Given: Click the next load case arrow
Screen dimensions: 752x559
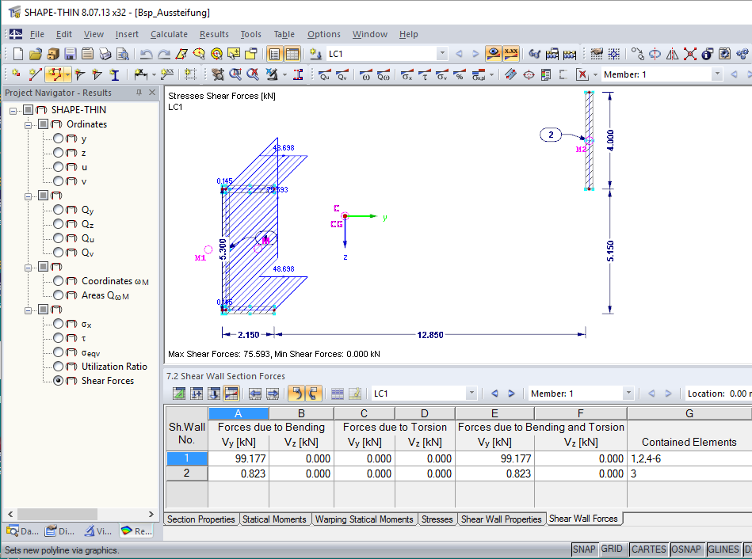Looking at the screenshot, I should tap(474, 53).
